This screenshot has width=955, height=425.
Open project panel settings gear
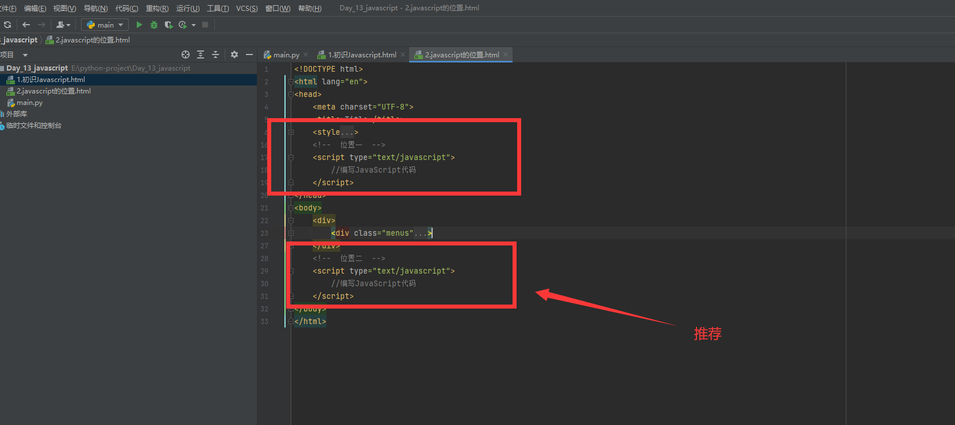tap(234, 54)
